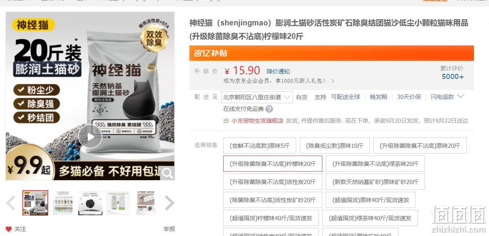Open the 北京朝阳区八里庄街道 delivery dropdown
The height and width of the screenshot is (236, 489).
click(x=257, y=97)
